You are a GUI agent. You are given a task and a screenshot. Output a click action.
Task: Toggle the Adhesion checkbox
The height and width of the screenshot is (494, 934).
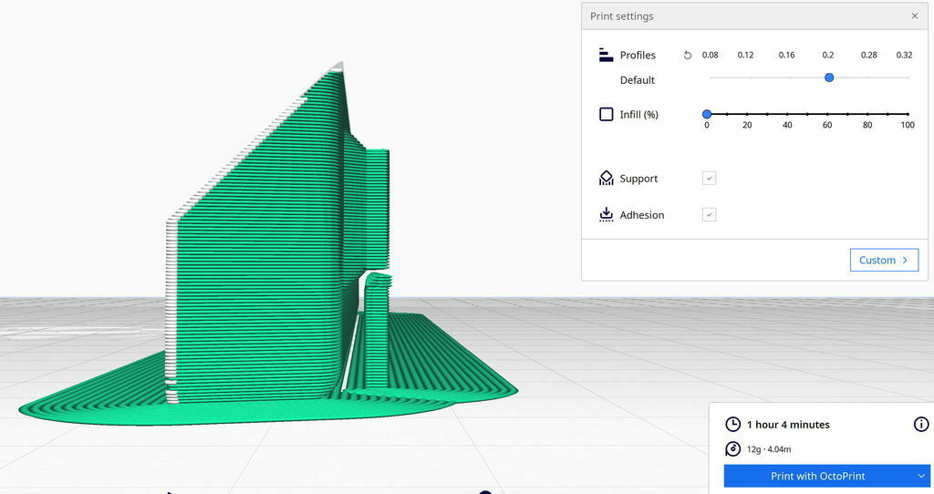coord(709,215)
